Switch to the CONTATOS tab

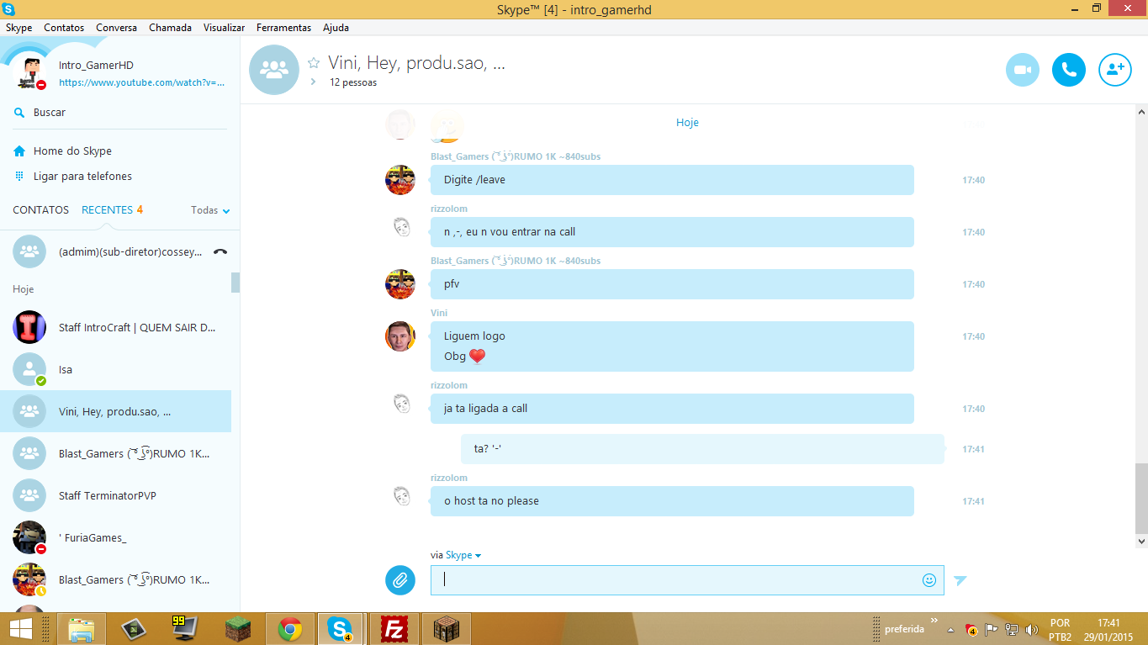(40, 210)
